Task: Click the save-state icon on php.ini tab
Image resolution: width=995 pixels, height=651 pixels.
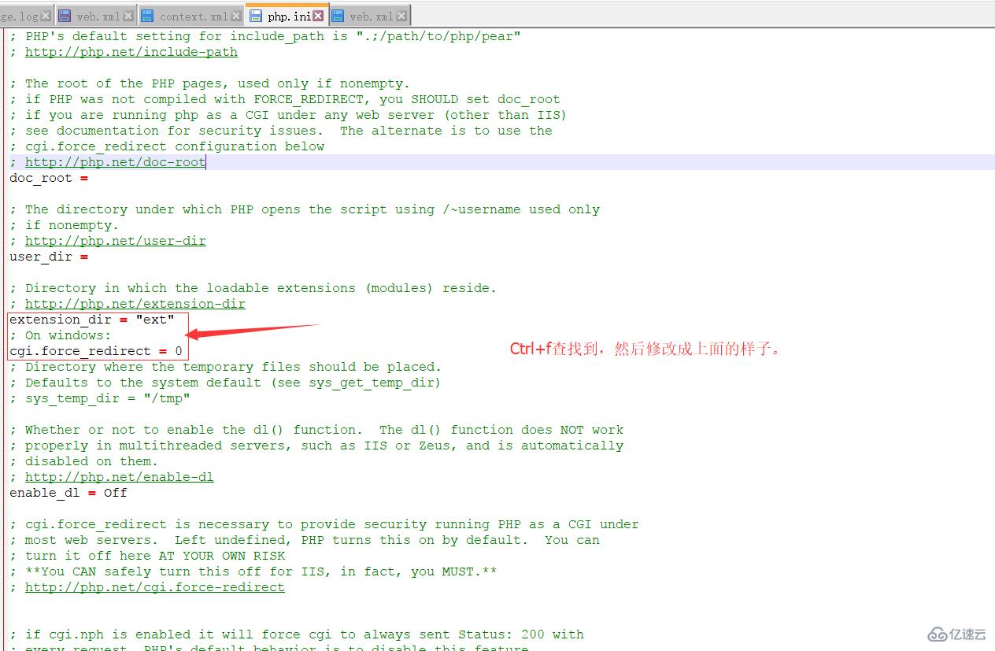Action: [x=256, y=16]
